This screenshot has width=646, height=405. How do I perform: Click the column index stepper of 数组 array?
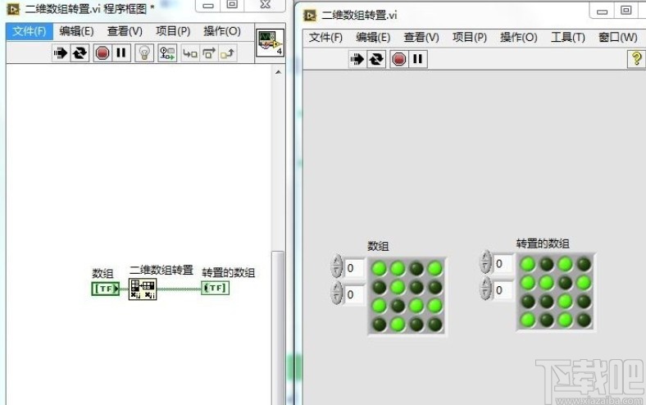pyautogui.click(x=337, y=293)
